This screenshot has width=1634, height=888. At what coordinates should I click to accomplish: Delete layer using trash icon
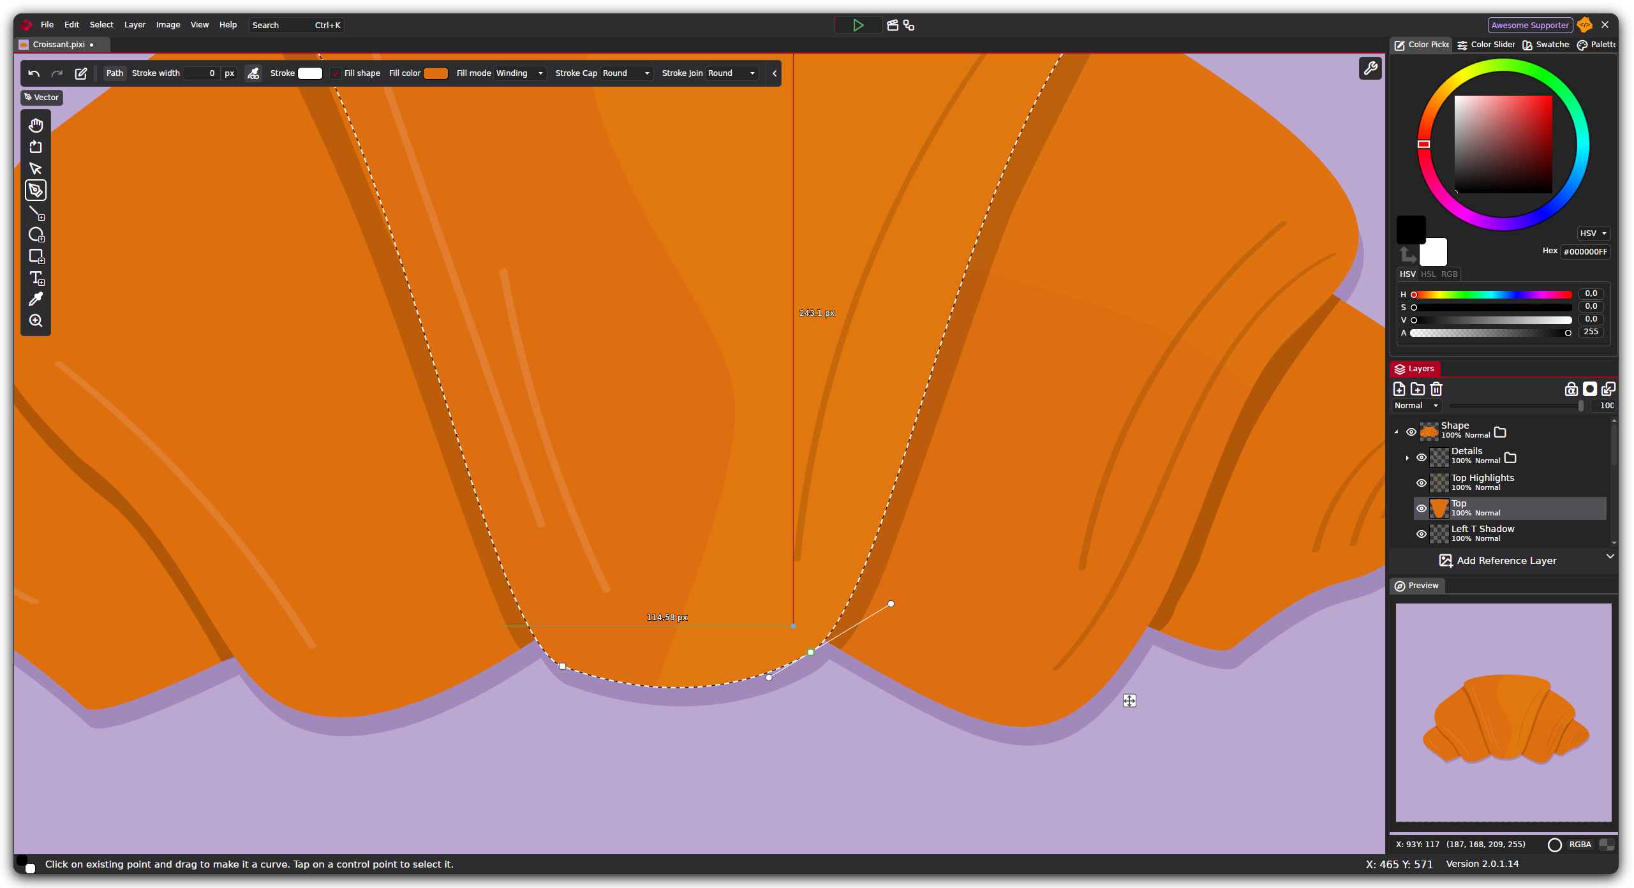pyautogui.click(x=1436, y=389)
